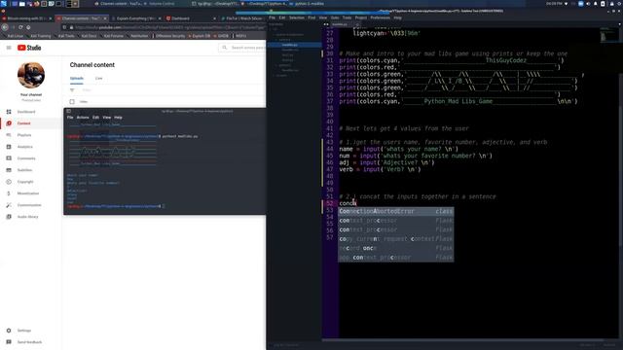623x350 pixels.
Task: Tick the select-all videos checkbox
Action: 72,101
